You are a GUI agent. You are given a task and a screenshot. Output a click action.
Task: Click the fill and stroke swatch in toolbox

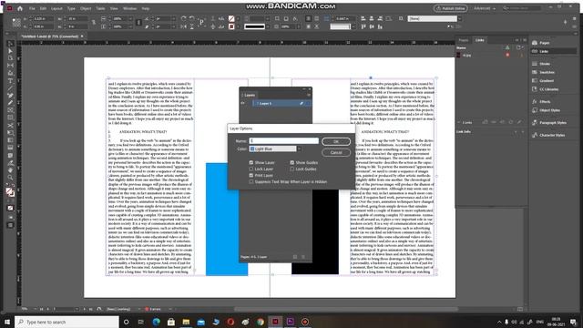pyautogui.click(x=10, y=192)
